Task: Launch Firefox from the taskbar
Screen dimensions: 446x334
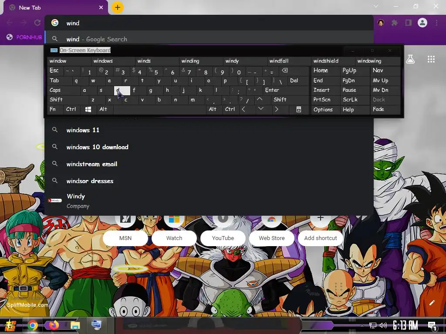Action: (54, 325)
